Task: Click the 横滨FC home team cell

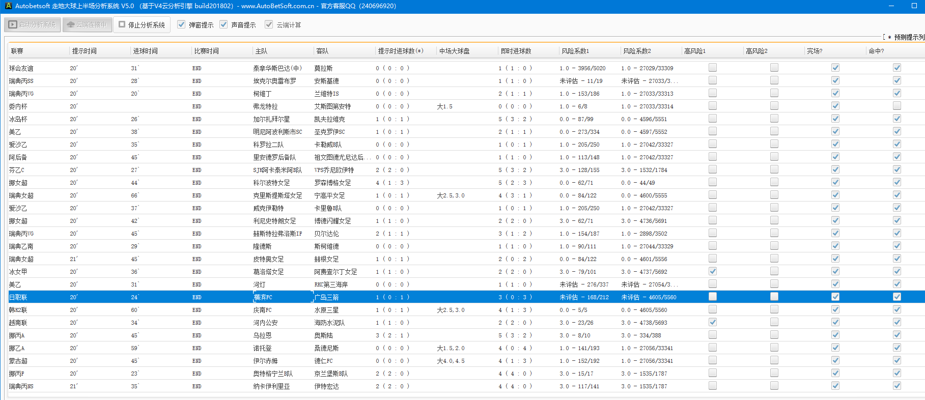Action: click(x=263, y=297)
